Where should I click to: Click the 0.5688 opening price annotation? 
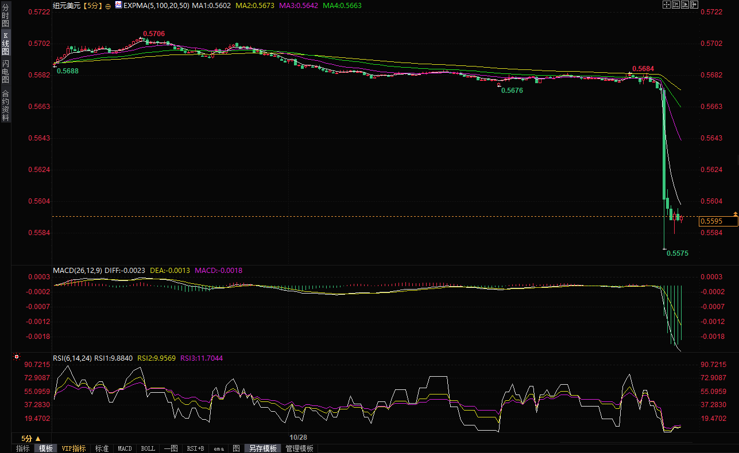[67, 71]
